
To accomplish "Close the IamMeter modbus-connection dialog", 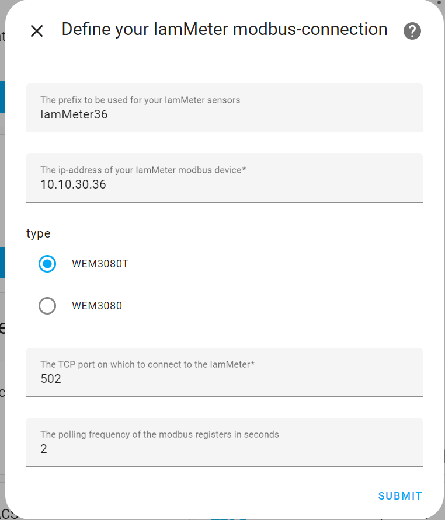I will point(37,31).
